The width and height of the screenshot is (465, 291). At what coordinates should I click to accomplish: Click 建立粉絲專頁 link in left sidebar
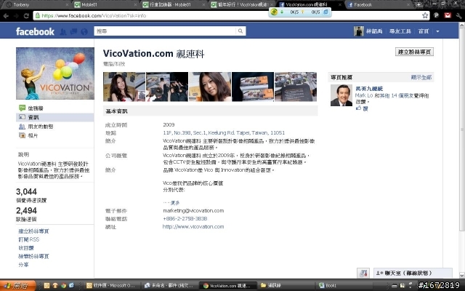coord(33,231)
